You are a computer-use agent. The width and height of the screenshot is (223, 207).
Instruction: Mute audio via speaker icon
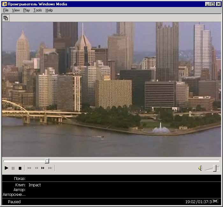point(200,168)
